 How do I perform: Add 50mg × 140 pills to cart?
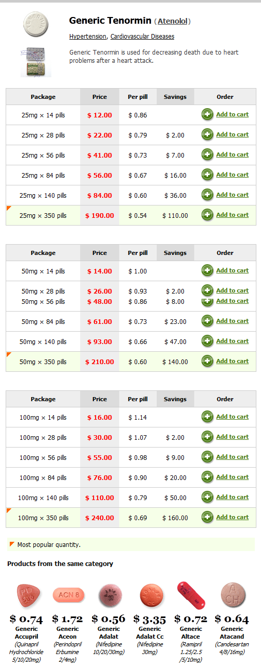(x=232, y=341)
